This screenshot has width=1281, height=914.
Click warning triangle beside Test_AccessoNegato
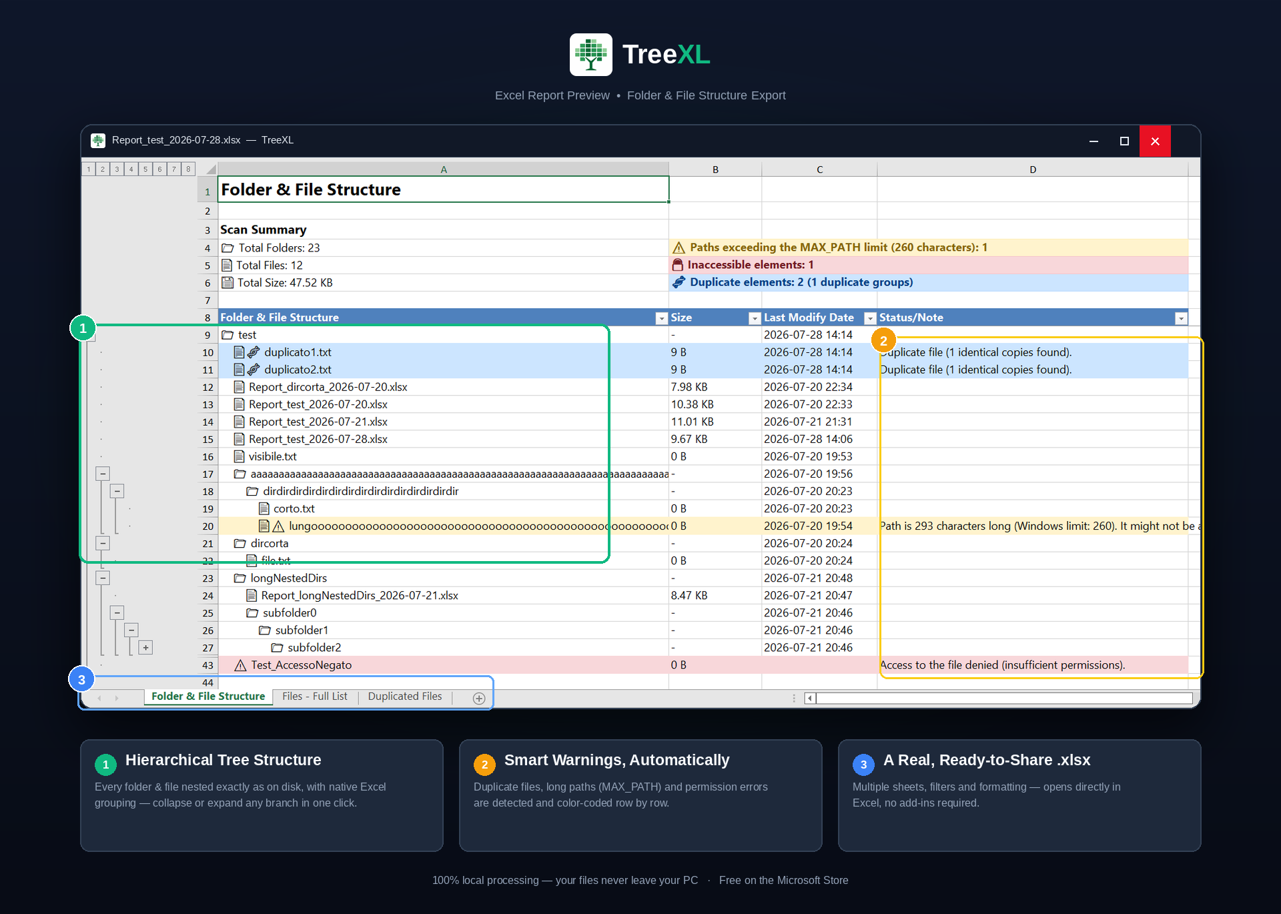click(x=241, y=665)
